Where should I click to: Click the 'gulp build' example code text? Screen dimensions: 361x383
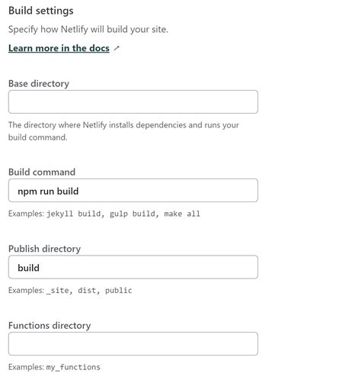pos(132,214)
